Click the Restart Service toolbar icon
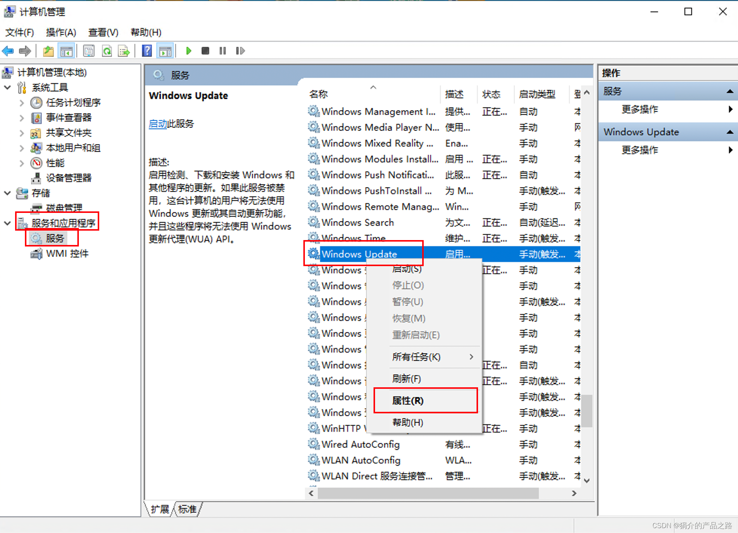The width and height of the screenshot is (738, 533). (240, 51)
